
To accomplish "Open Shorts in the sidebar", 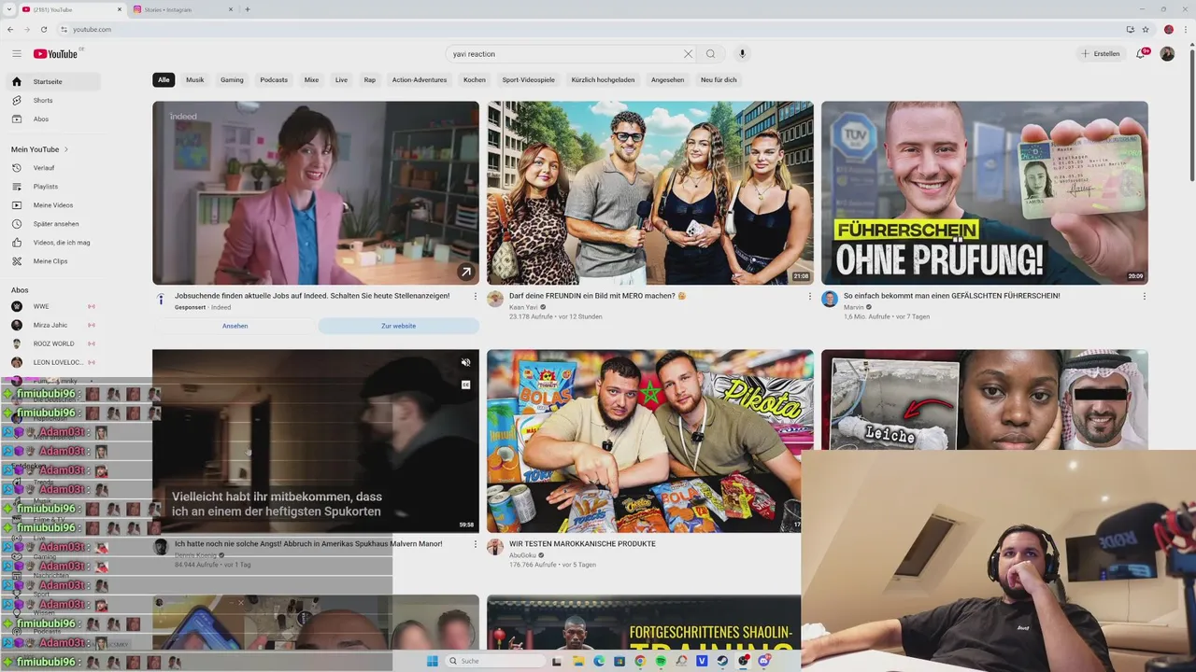I will point(54,101).
